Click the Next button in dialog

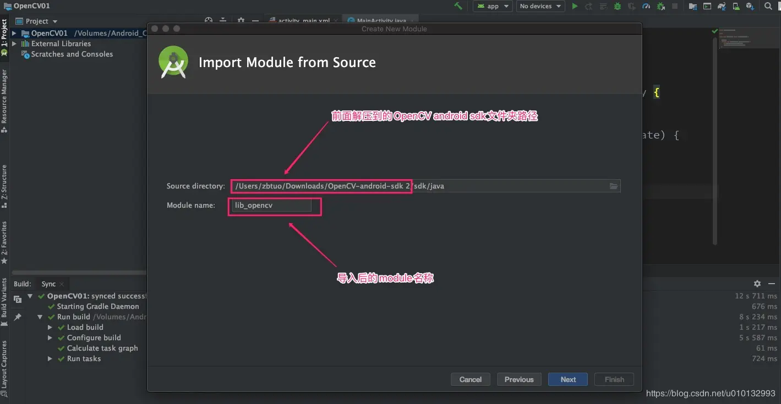[568, 379]
